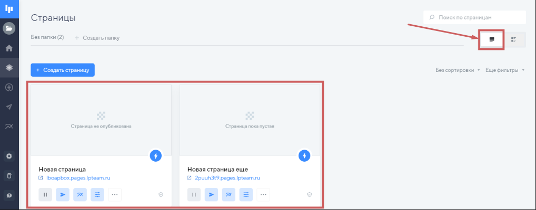Switch to list view layout
The height and width of the screenshot is (210, 536).
514,39
